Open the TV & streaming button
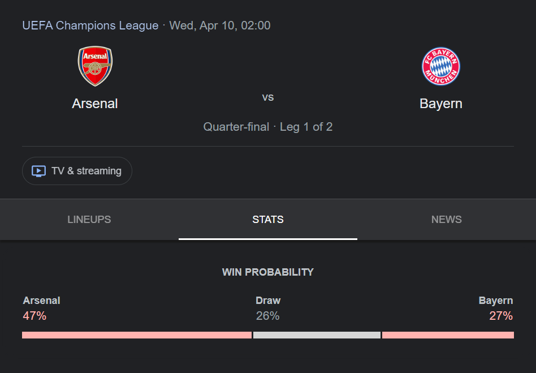The width and height of the screenshot is (536, 373). click(77, 171)
